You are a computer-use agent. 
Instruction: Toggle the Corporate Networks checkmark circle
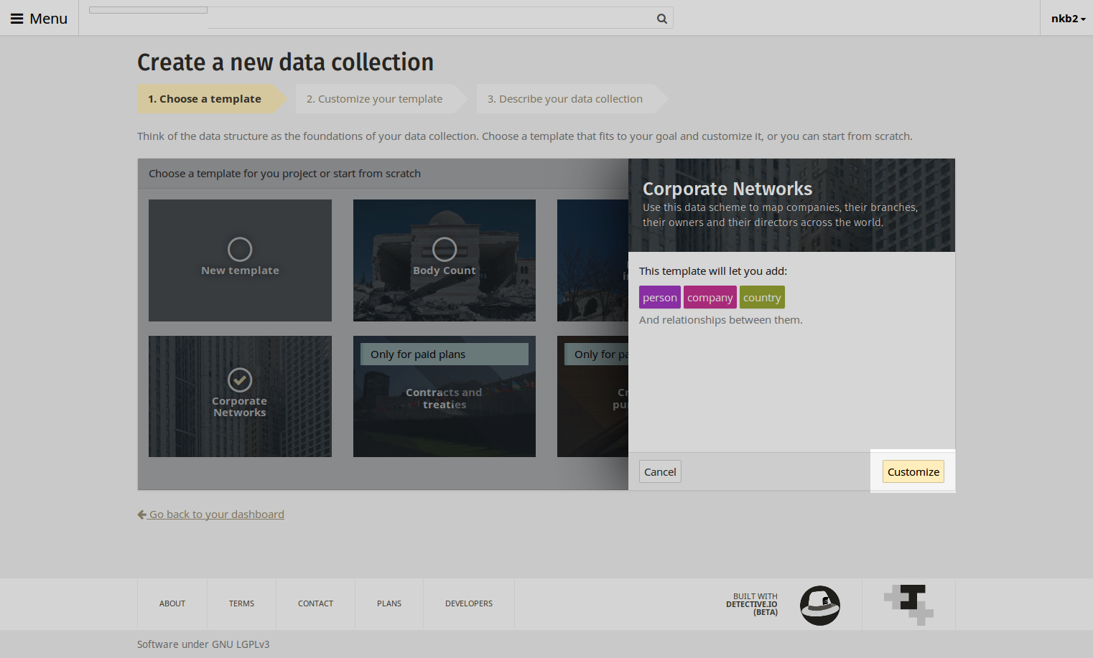(240, 380)
